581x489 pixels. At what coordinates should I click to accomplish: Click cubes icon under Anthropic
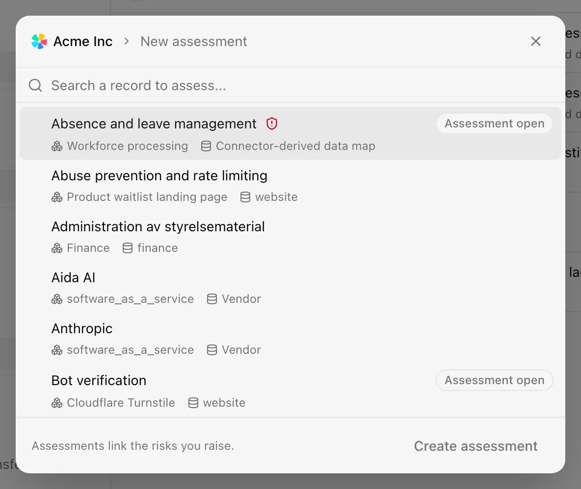(x=57, y=350)
